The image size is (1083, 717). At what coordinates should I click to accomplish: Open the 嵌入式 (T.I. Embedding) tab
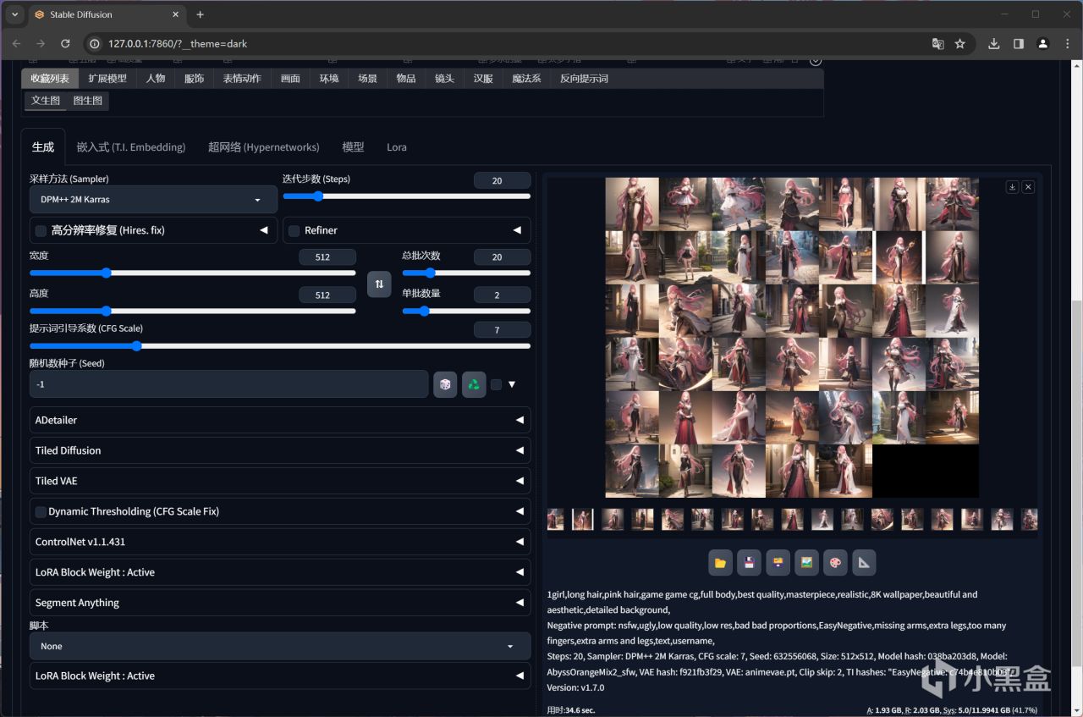130,147
